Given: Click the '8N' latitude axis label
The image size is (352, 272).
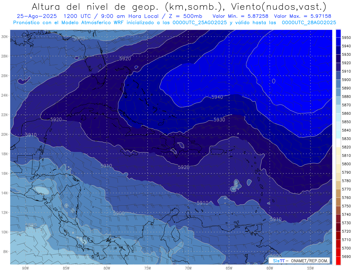Looking at the screenshot, I should pos(5,252).
